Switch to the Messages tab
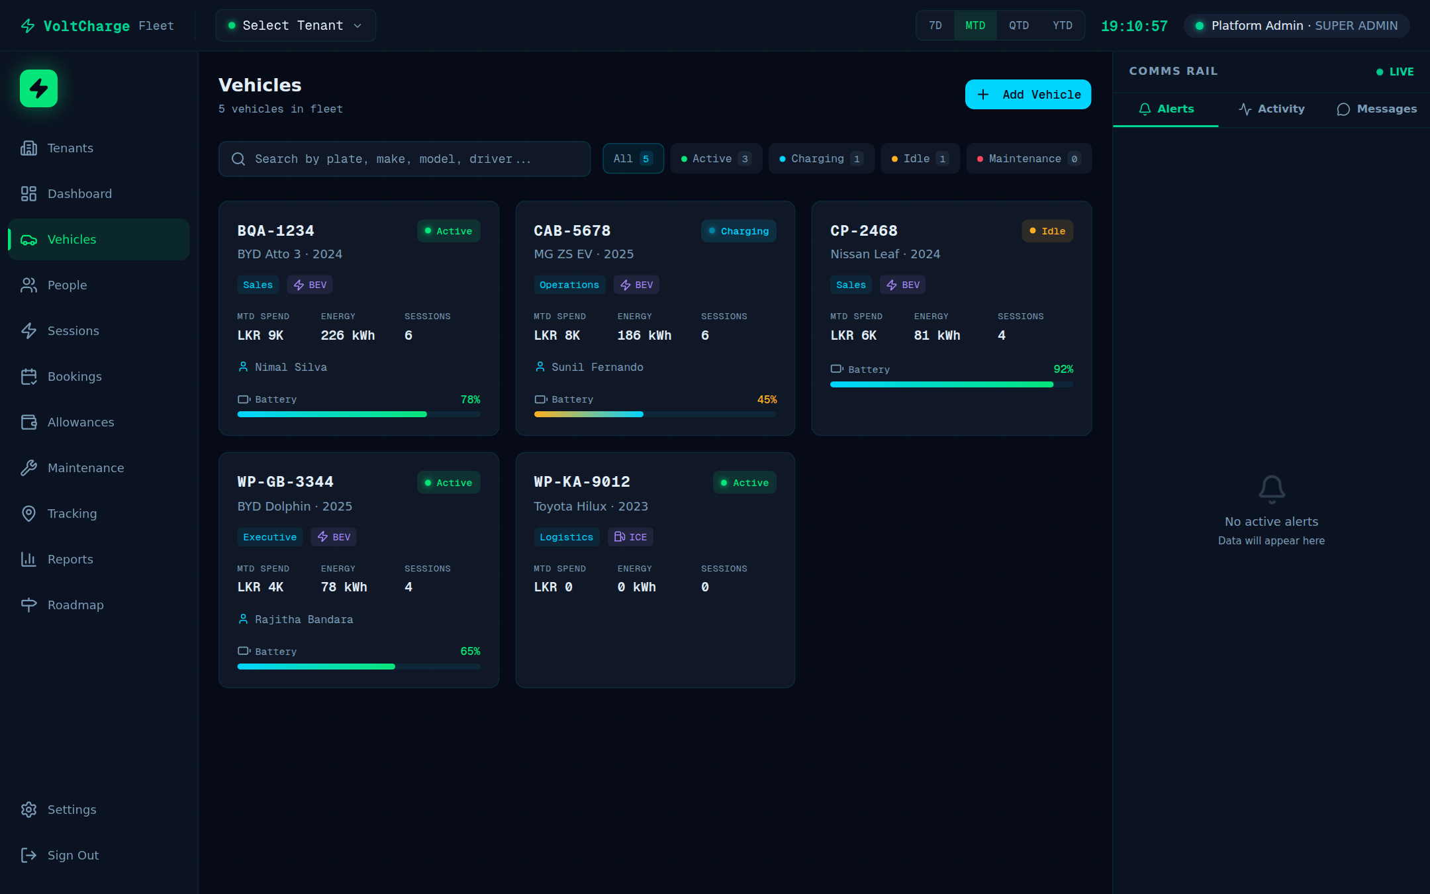1430x894 pixels. click(1377, 109)
